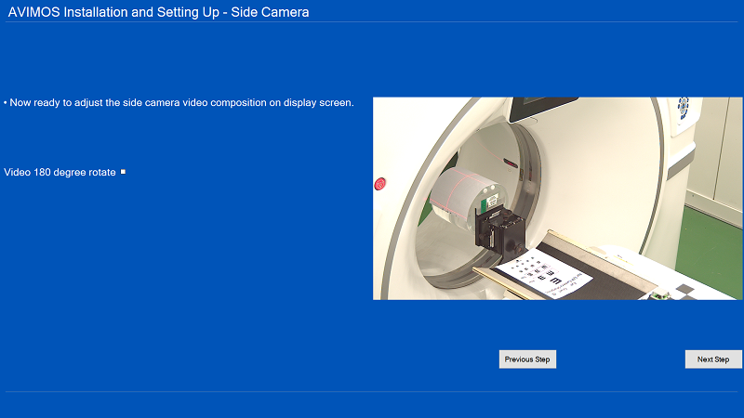Click the 'Now ready to adjust' instruction text
The height and width of the screenshot is (418, 744).
182,103
